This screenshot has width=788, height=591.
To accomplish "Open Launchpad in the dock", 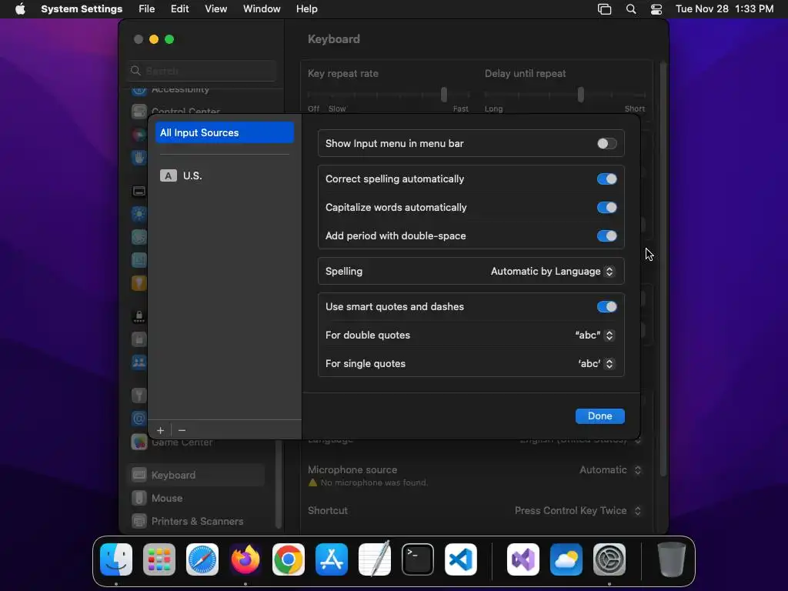I will [x=159, y=559].
